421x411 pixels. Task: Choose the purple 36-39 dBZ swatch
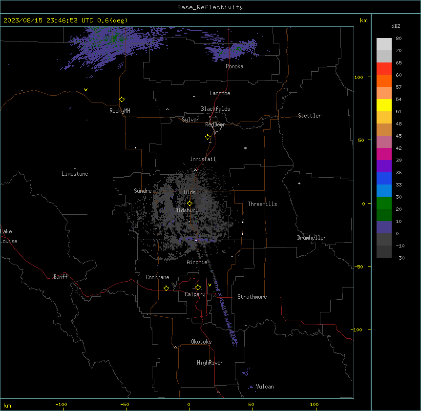(384, 166)
